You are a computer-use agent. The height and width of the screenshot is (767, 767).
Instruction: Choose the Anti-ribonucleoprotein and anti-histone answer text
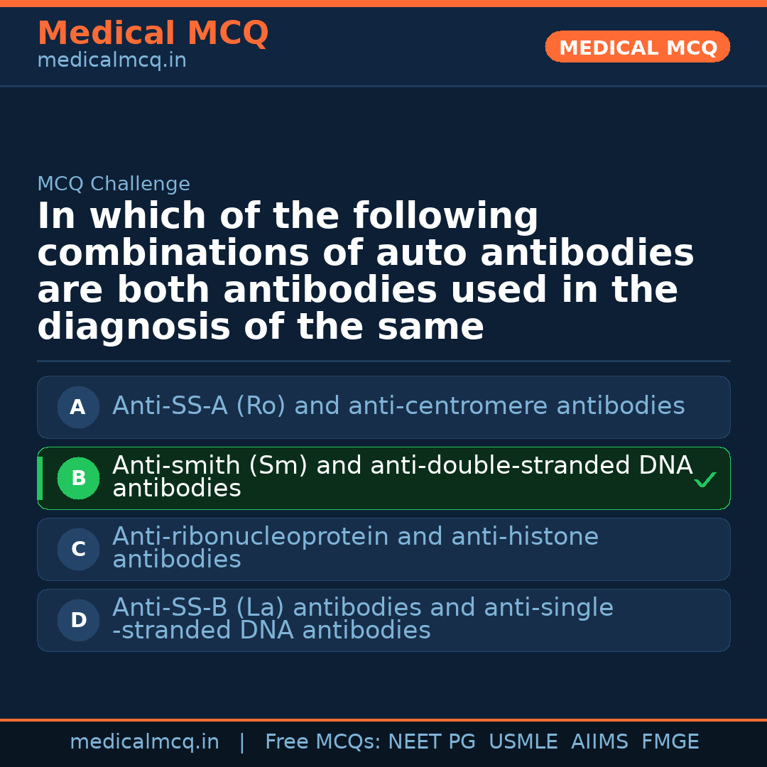[x=355, y=548]
